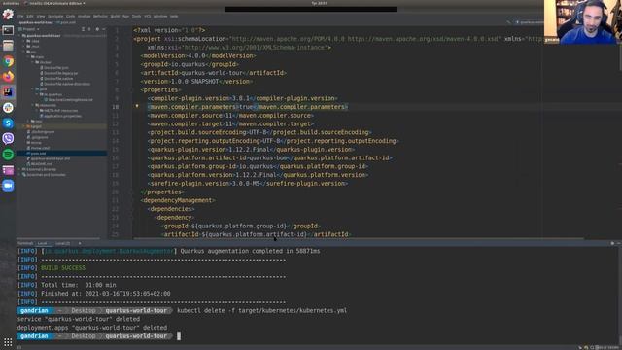622x350 pixels.
Task: Open the pink window app in the dock
Action: pos(8,170)
